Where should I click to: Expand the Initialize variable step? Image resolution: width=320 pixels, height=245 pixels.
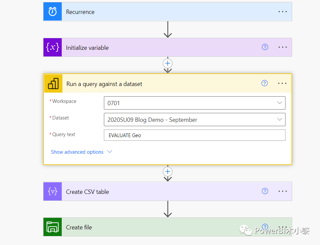coord(168,47)
